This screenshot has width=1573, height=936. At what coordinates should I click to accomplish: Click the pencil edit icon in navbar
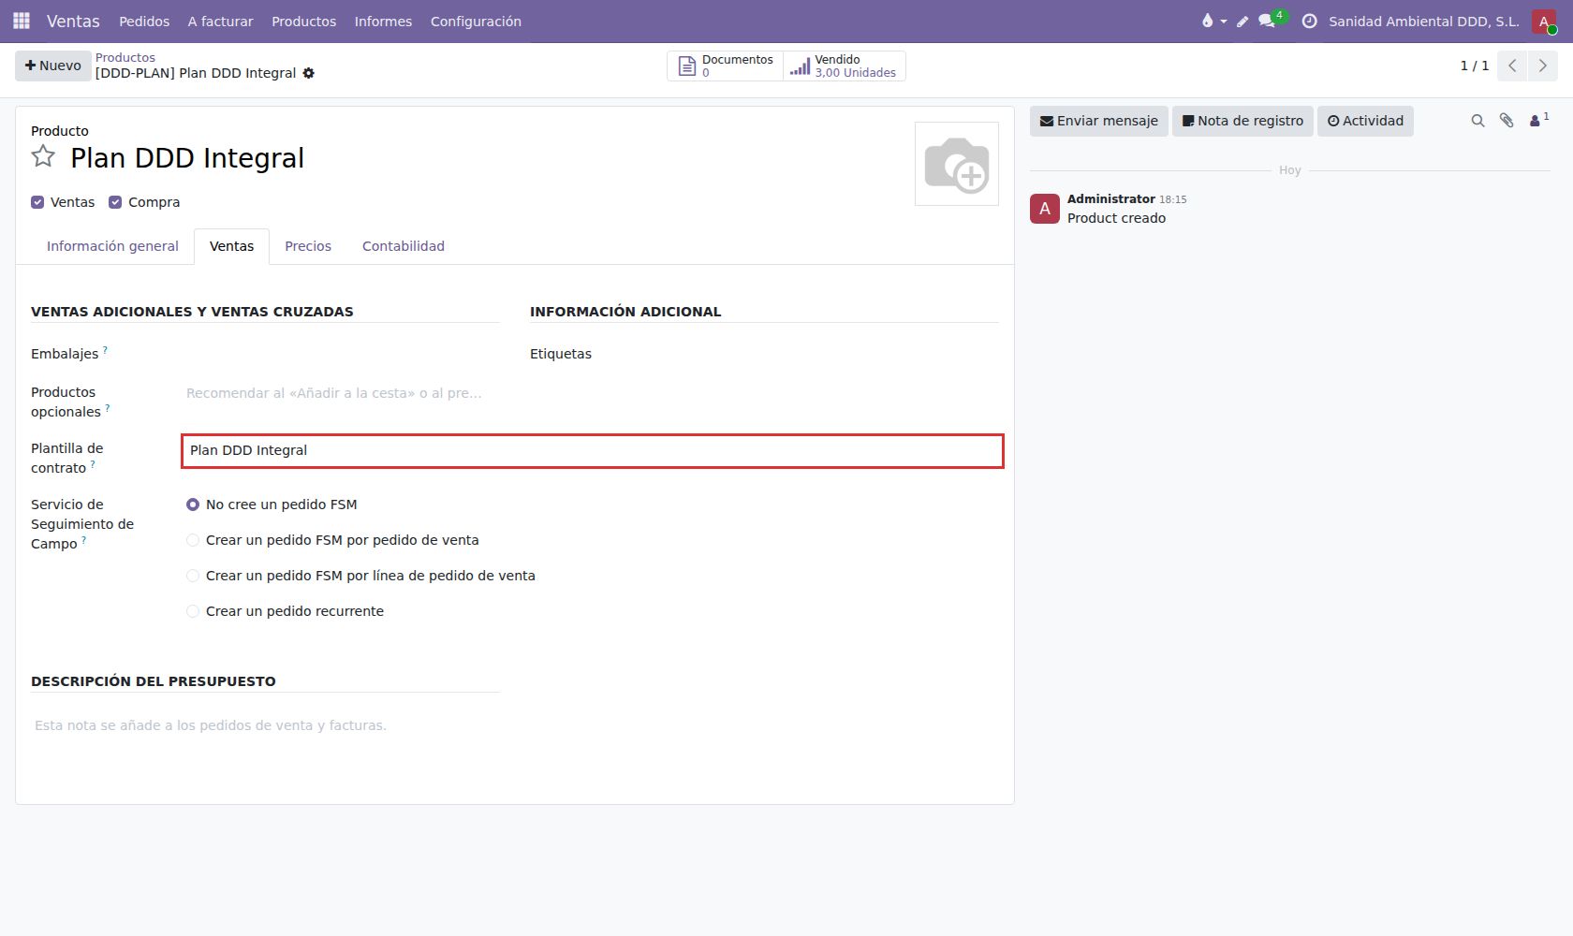[1242, 22]
